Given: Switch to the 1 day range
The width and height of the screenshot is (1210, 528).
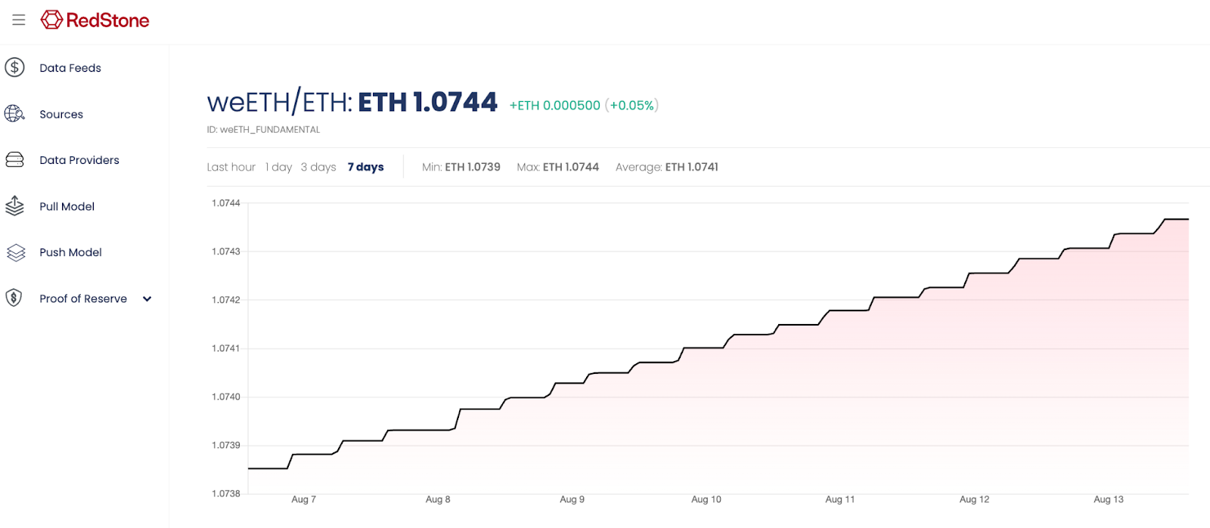Looking at the screenshot, I should click(x=278, y=167).
